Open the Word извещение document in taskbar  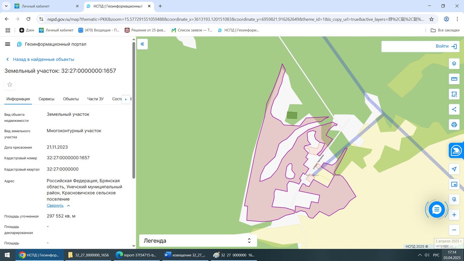(185, 255)
